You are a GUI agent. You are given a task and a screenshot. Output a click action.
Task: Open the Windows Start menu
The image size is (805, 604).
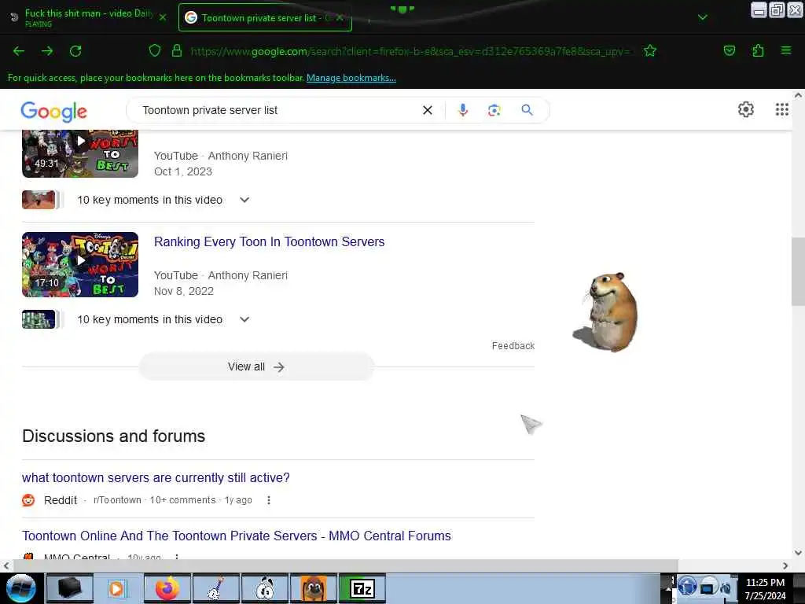20,588
